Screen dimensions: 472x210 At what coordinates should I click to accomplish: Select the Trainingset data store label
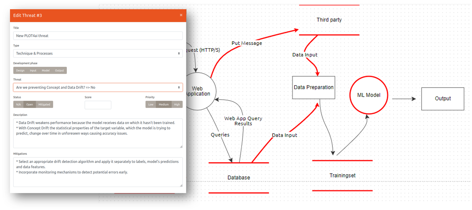click(x=342, y=175)
